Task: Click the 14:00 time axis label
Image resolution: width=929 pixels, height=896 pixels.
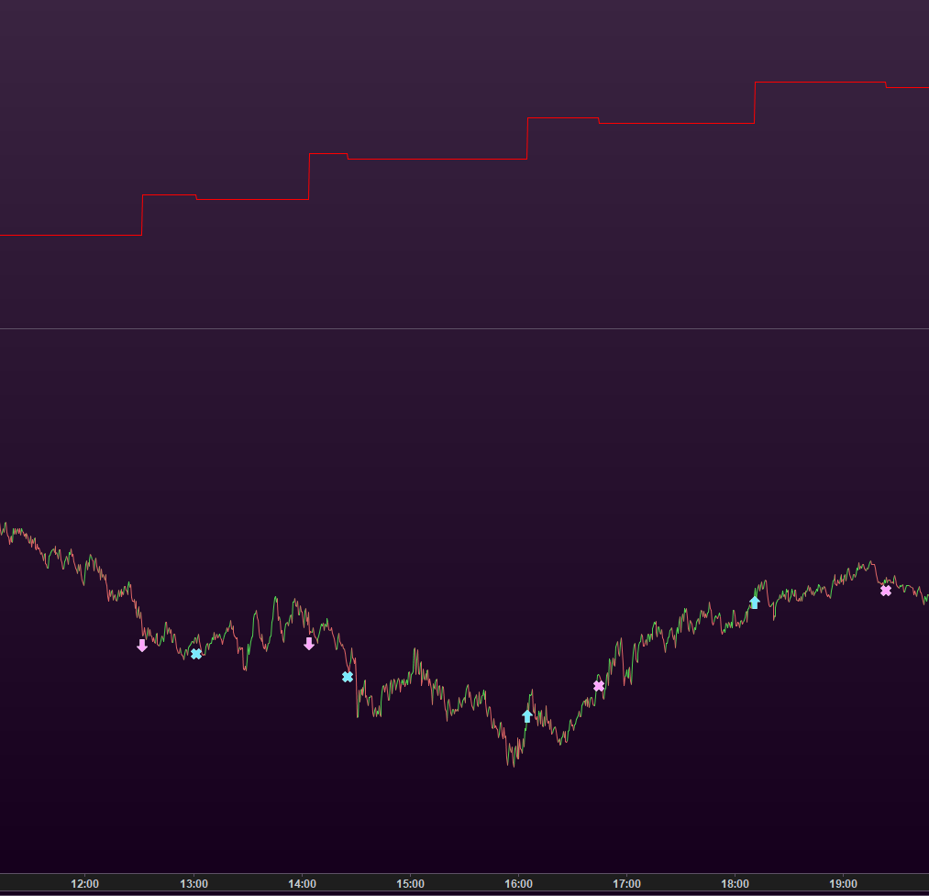Action: [x=302, y=883]
